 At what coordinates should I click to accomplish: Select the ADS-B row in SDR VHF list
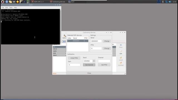(x=59, y=49)
